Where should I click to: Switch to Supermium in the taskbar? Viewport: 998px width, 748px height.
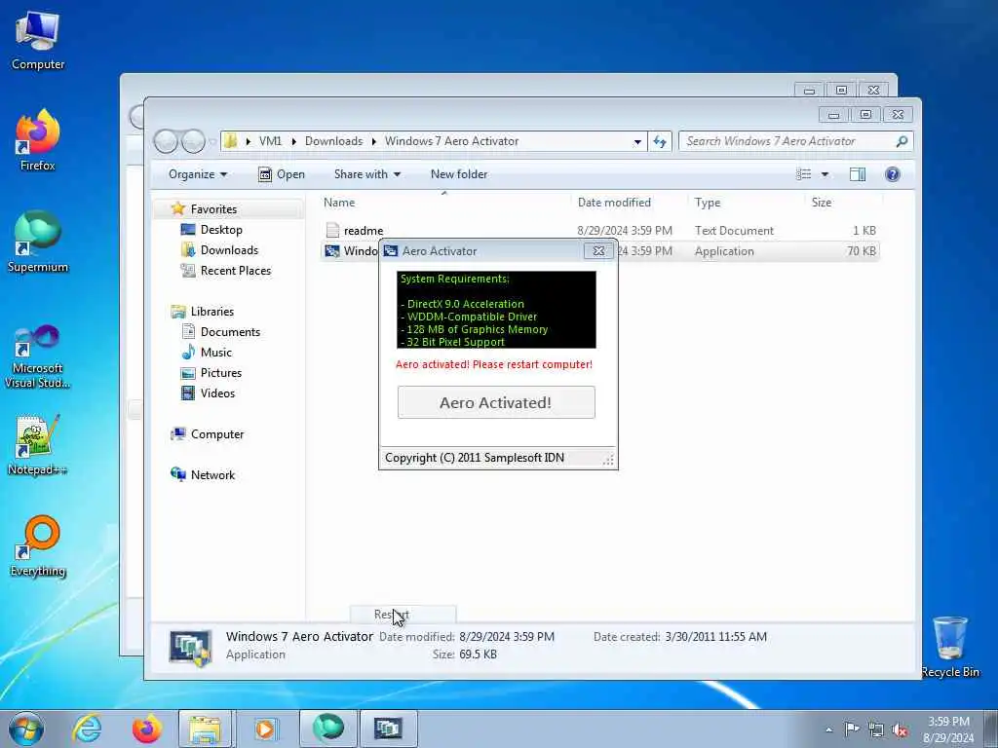tap(328, 729)
